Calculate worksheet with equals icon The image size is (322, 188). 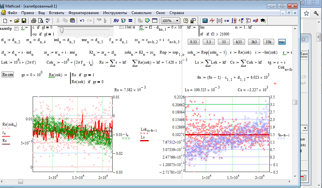130,21
